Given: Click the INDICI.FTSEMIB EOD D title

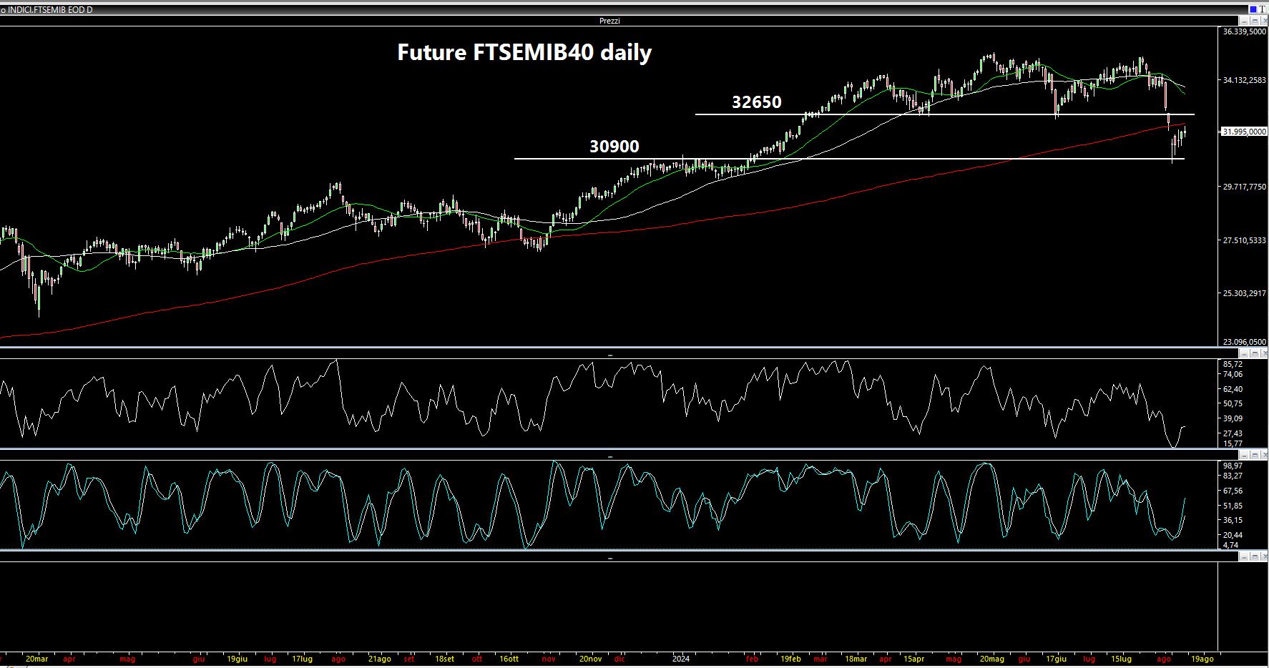Looking at the screenshot, I should tap(50, 10).
